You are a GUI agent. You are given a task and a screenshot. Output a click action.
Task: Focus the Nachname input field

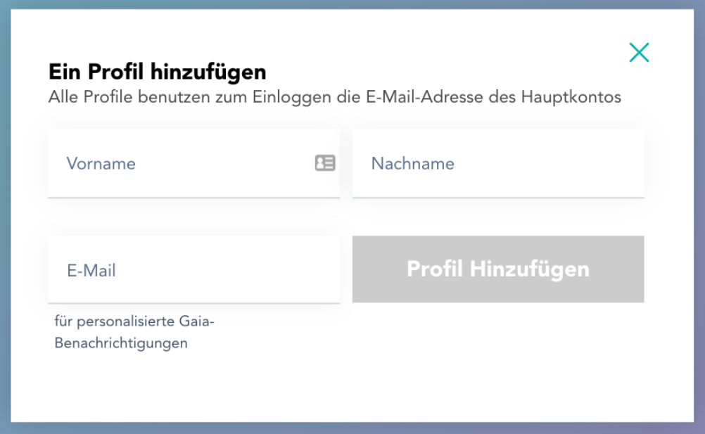coord(498,163)
